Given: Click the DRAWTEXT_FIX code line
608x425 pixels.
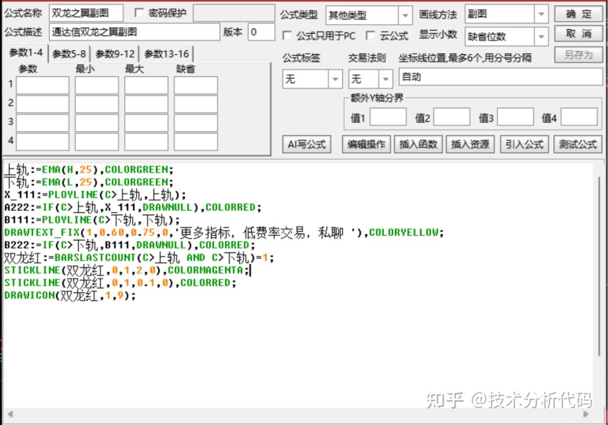Looking at the screenshot, I should click(x=224, y=233).
